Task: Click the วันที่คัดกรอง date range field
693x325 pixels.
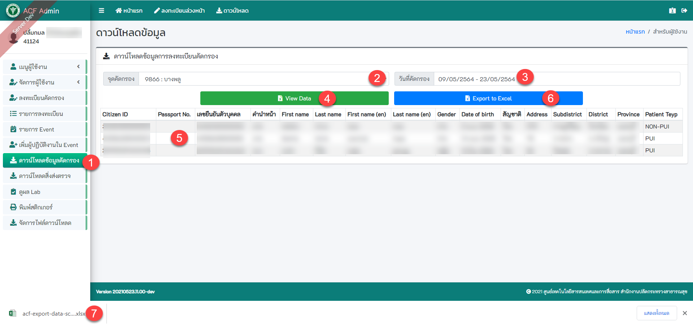Action: click(x=476, y=79)
